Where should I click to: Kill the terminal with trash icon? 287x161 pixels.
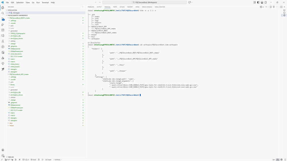274,7
